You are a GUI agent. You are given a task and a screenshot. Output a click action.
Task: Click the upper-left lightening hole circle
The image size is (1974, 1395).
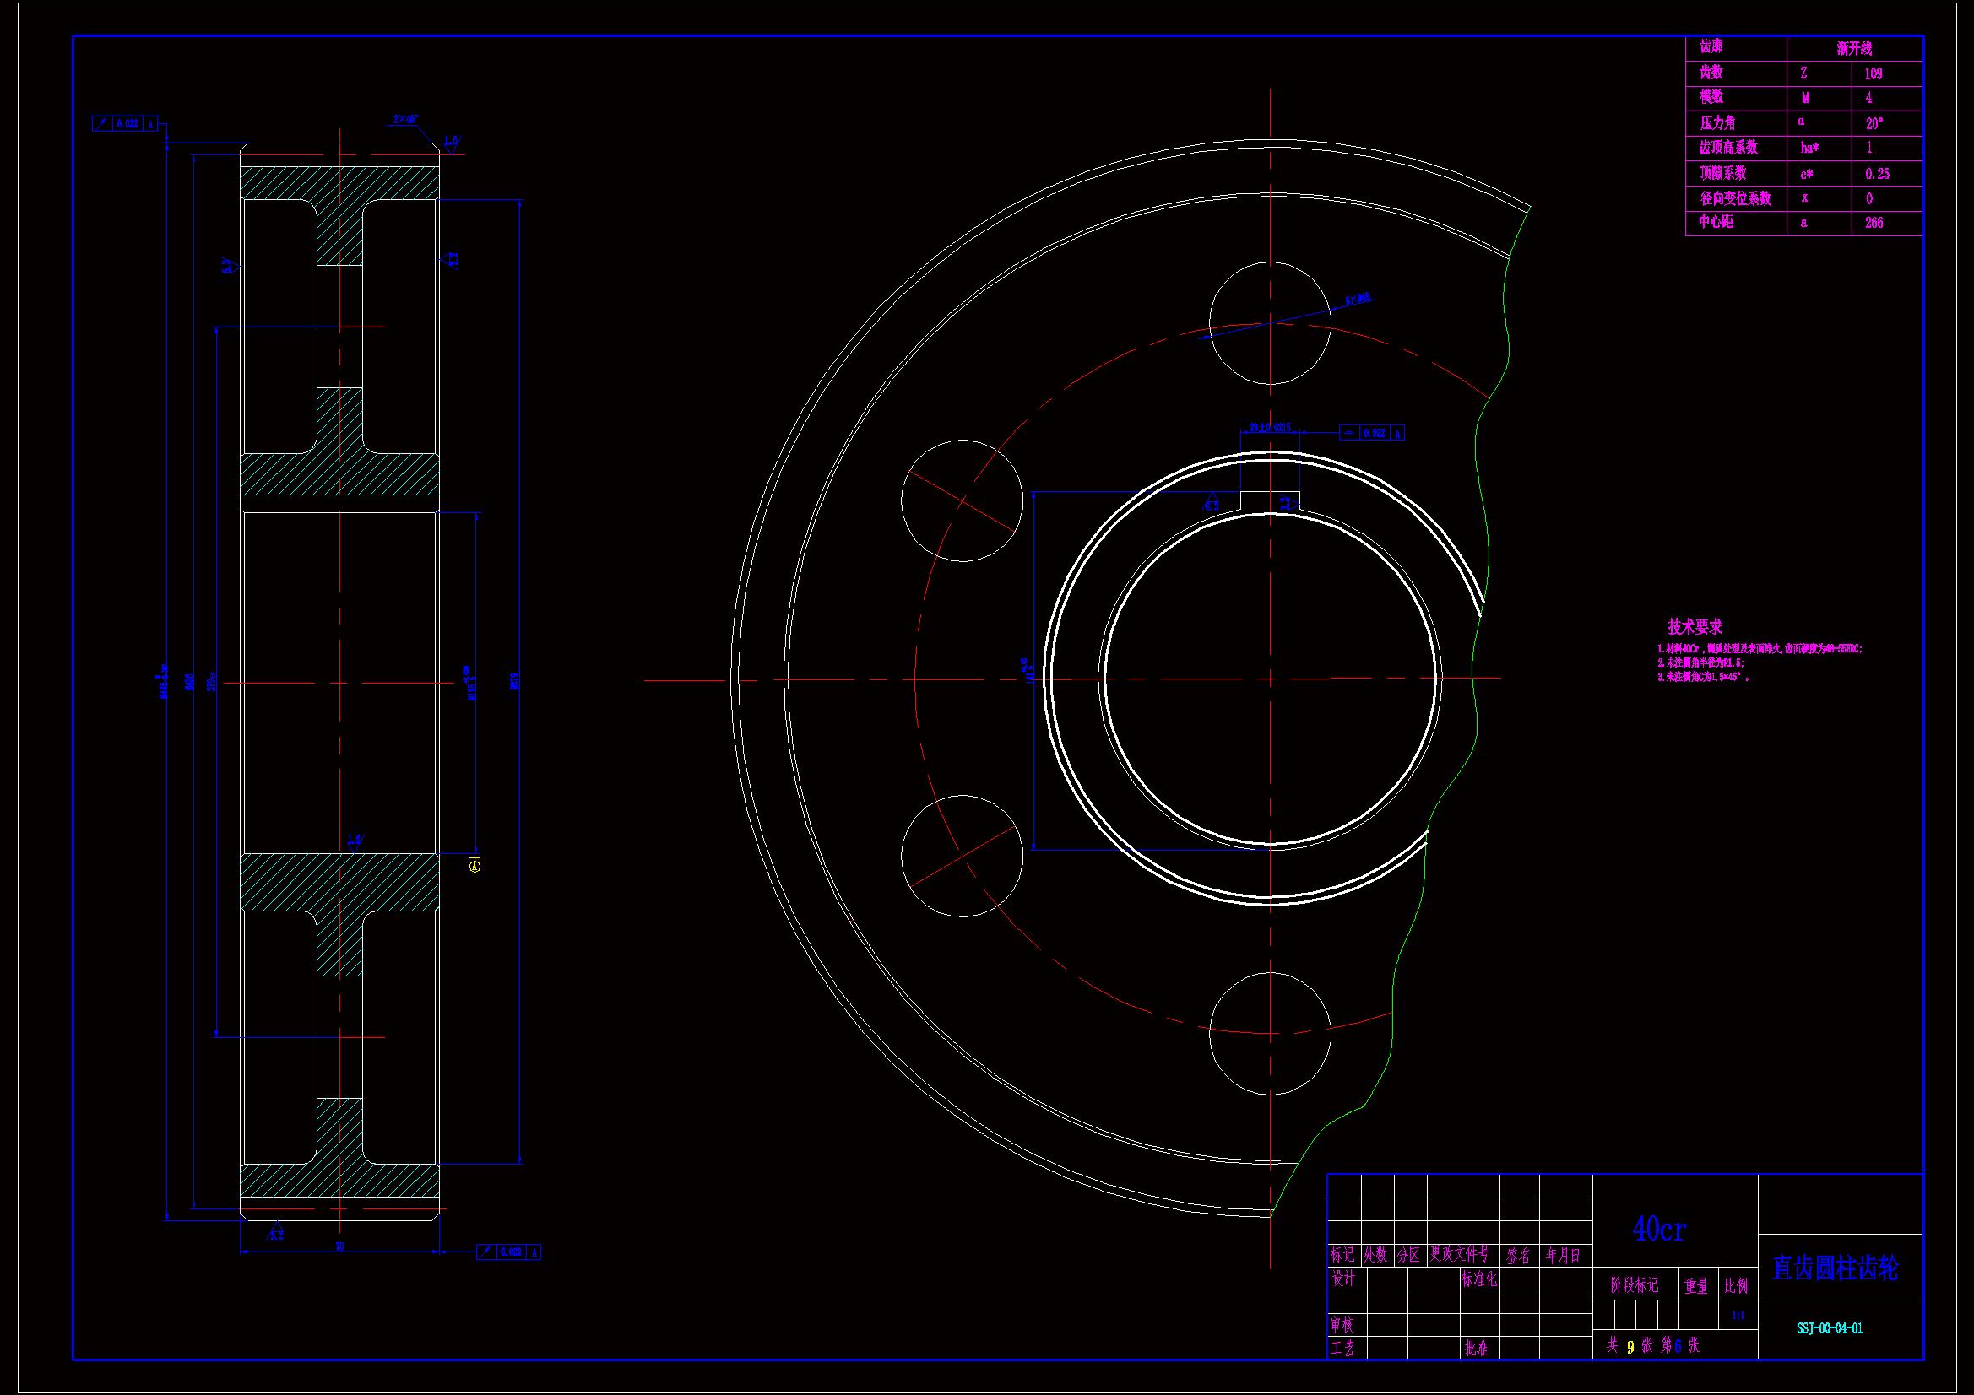[962, 501]
